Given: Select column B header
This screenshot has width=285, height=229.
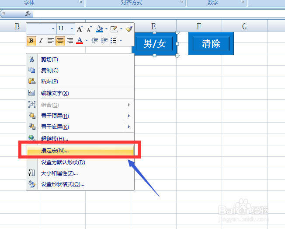Looking at the screenshot, I should tap(17, 26).
